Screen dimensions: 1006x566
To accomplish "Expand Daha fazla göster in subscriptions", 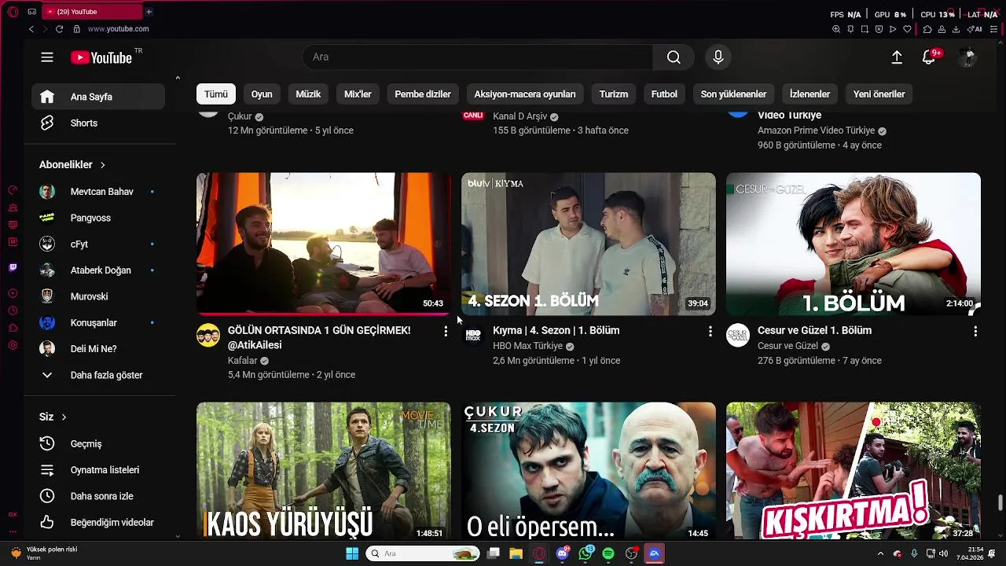I will tap(98, 375).
